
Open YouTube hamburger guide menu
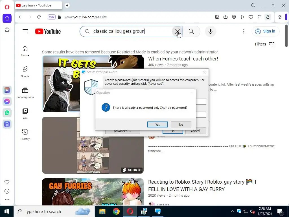25,31
